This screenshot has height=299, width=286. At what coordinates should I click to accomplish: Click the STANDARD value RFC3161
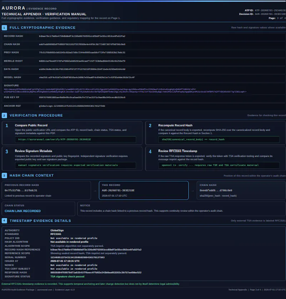pos(56,234)
